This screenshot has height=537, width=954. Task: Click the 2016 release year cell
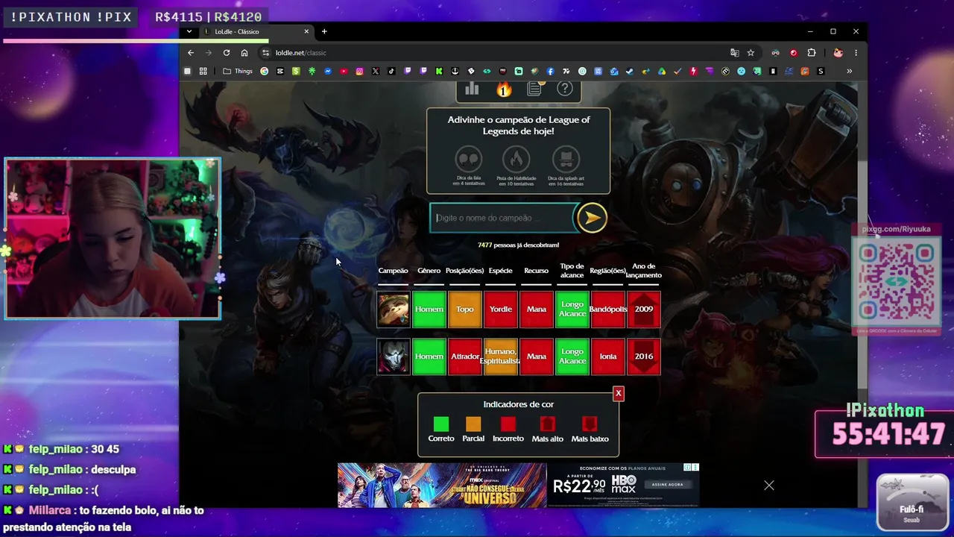644,357
